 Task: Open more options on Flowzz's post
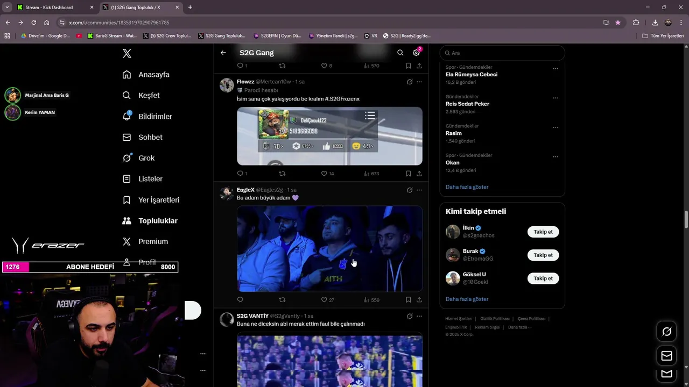coord(419,82)
